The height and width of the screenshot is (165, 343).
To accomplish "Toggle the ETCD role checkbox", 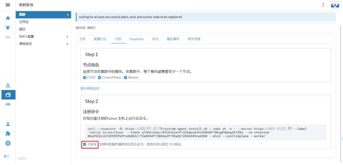I will (85, 77).
